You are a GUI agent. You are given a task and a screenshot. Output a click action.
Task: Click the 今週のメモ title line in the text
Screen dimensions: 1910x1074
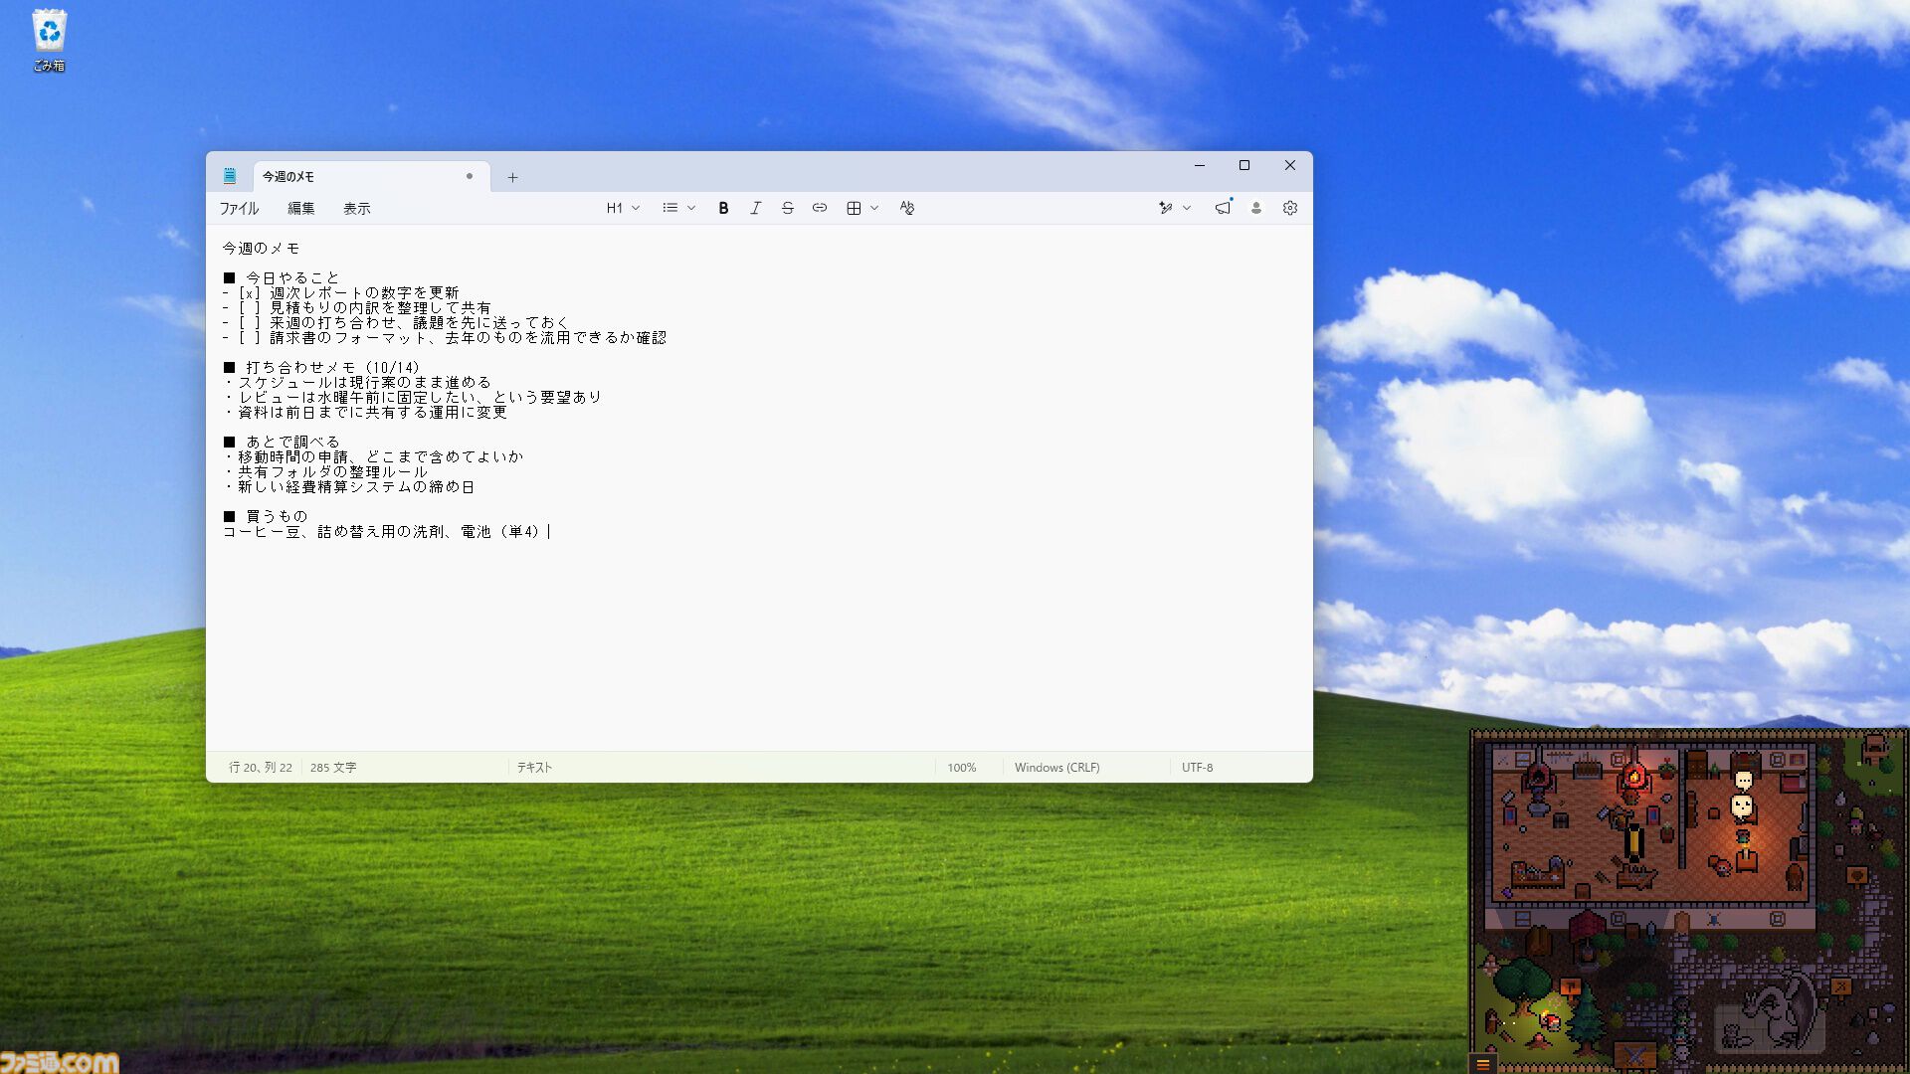point(261,248)
